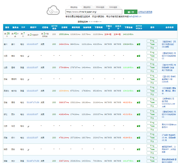Image resolution: width=179 pixels, height=163 pixels.
Task: Select the summary total time 2555.16ms
Action: pyautogui.click(x=64, y=34)
